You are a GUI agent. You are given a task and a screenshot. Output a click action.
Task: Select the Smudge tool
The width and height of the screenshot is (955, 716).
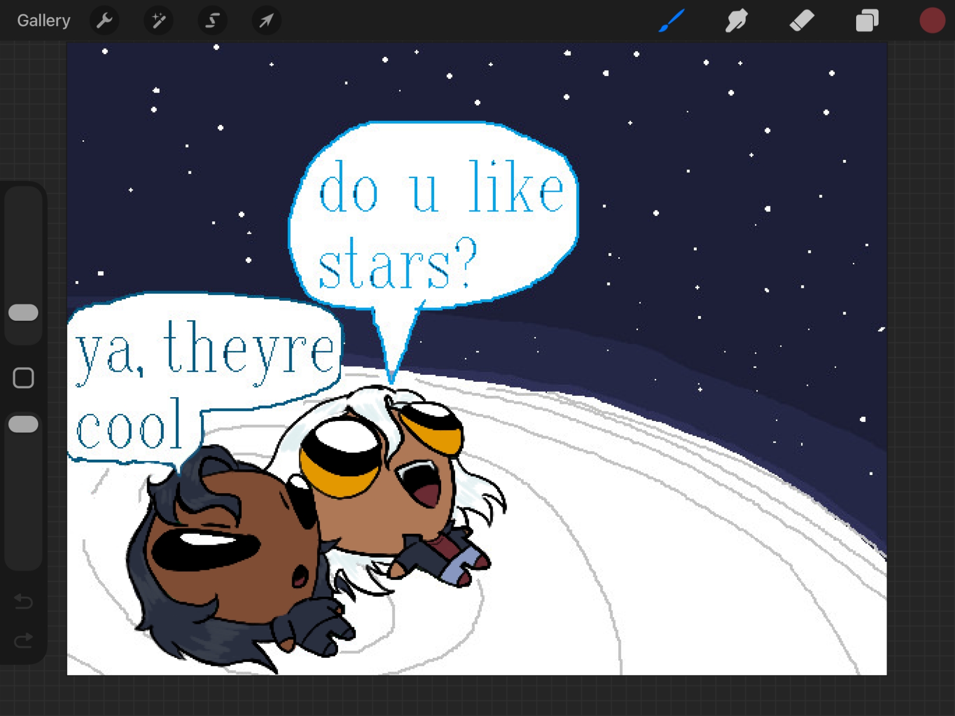(736, 21)
